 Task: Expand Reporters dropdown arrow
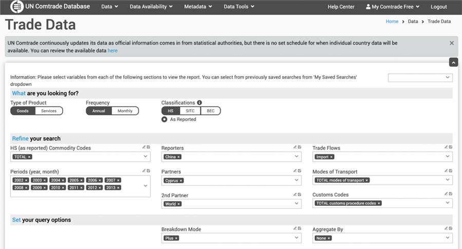point(296,156)
